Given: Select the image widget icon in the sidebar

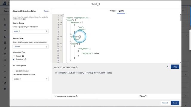Looking at the screenshot, I should pos(5,54).
